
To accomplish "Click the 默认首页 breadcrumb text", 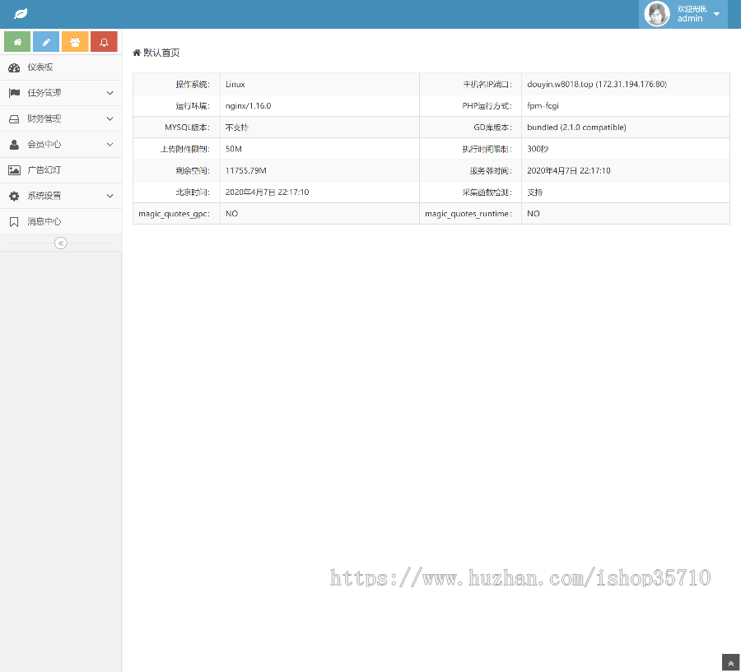I will (x=161, y=53).
